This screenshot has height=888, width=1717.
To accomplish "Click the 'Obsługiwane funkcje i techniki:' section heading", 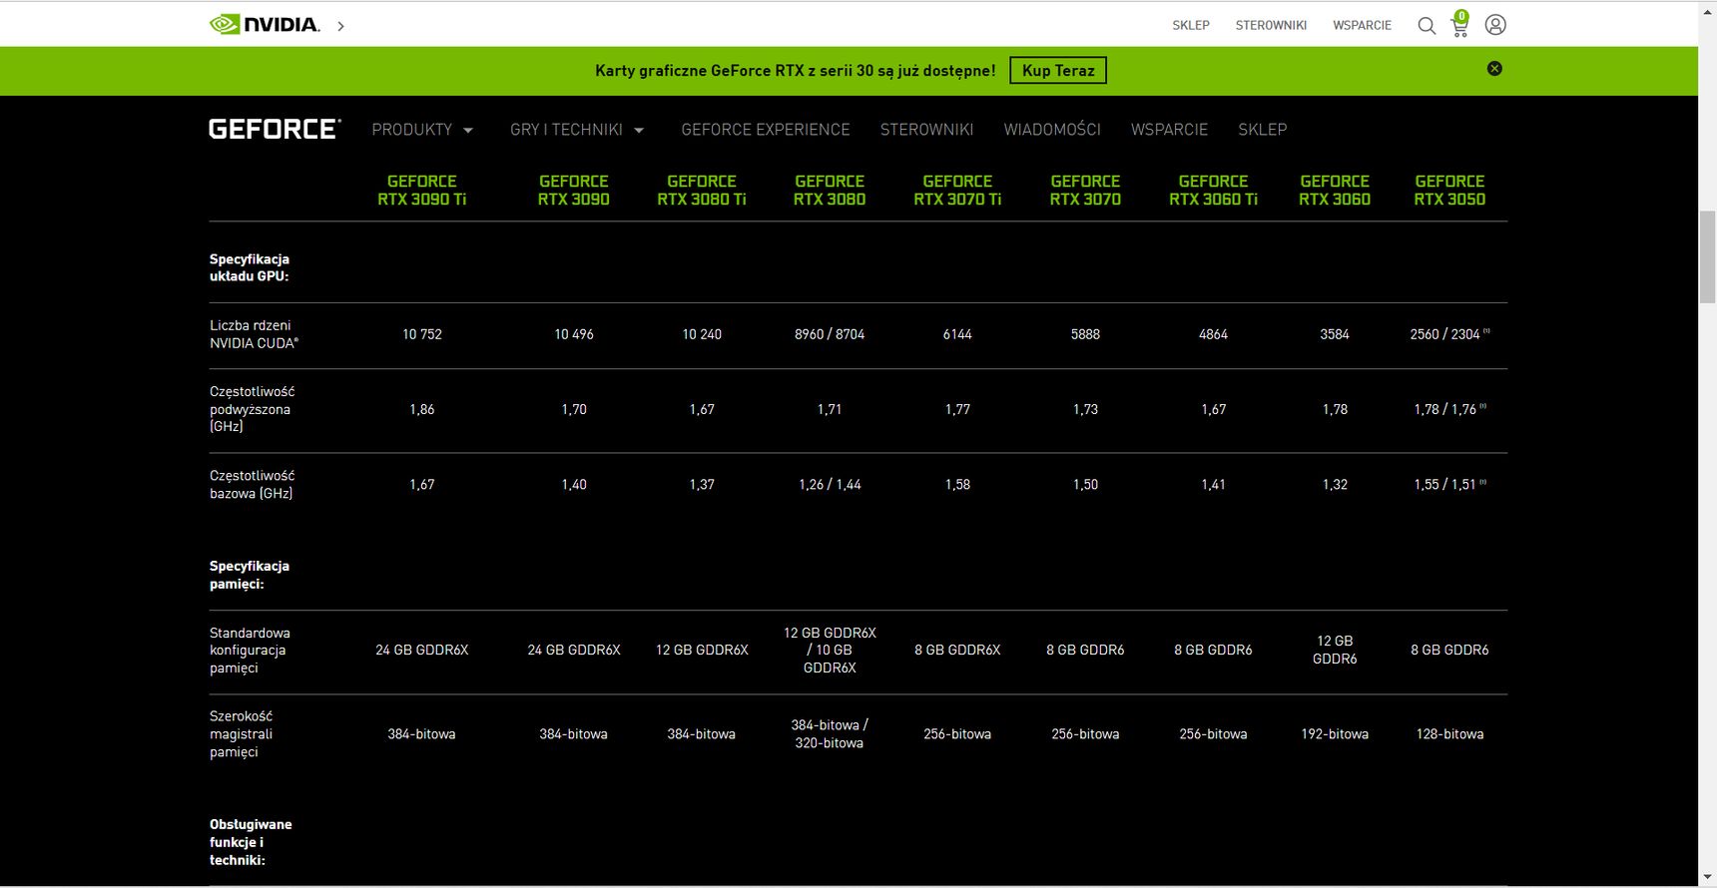I will point(251,842).
